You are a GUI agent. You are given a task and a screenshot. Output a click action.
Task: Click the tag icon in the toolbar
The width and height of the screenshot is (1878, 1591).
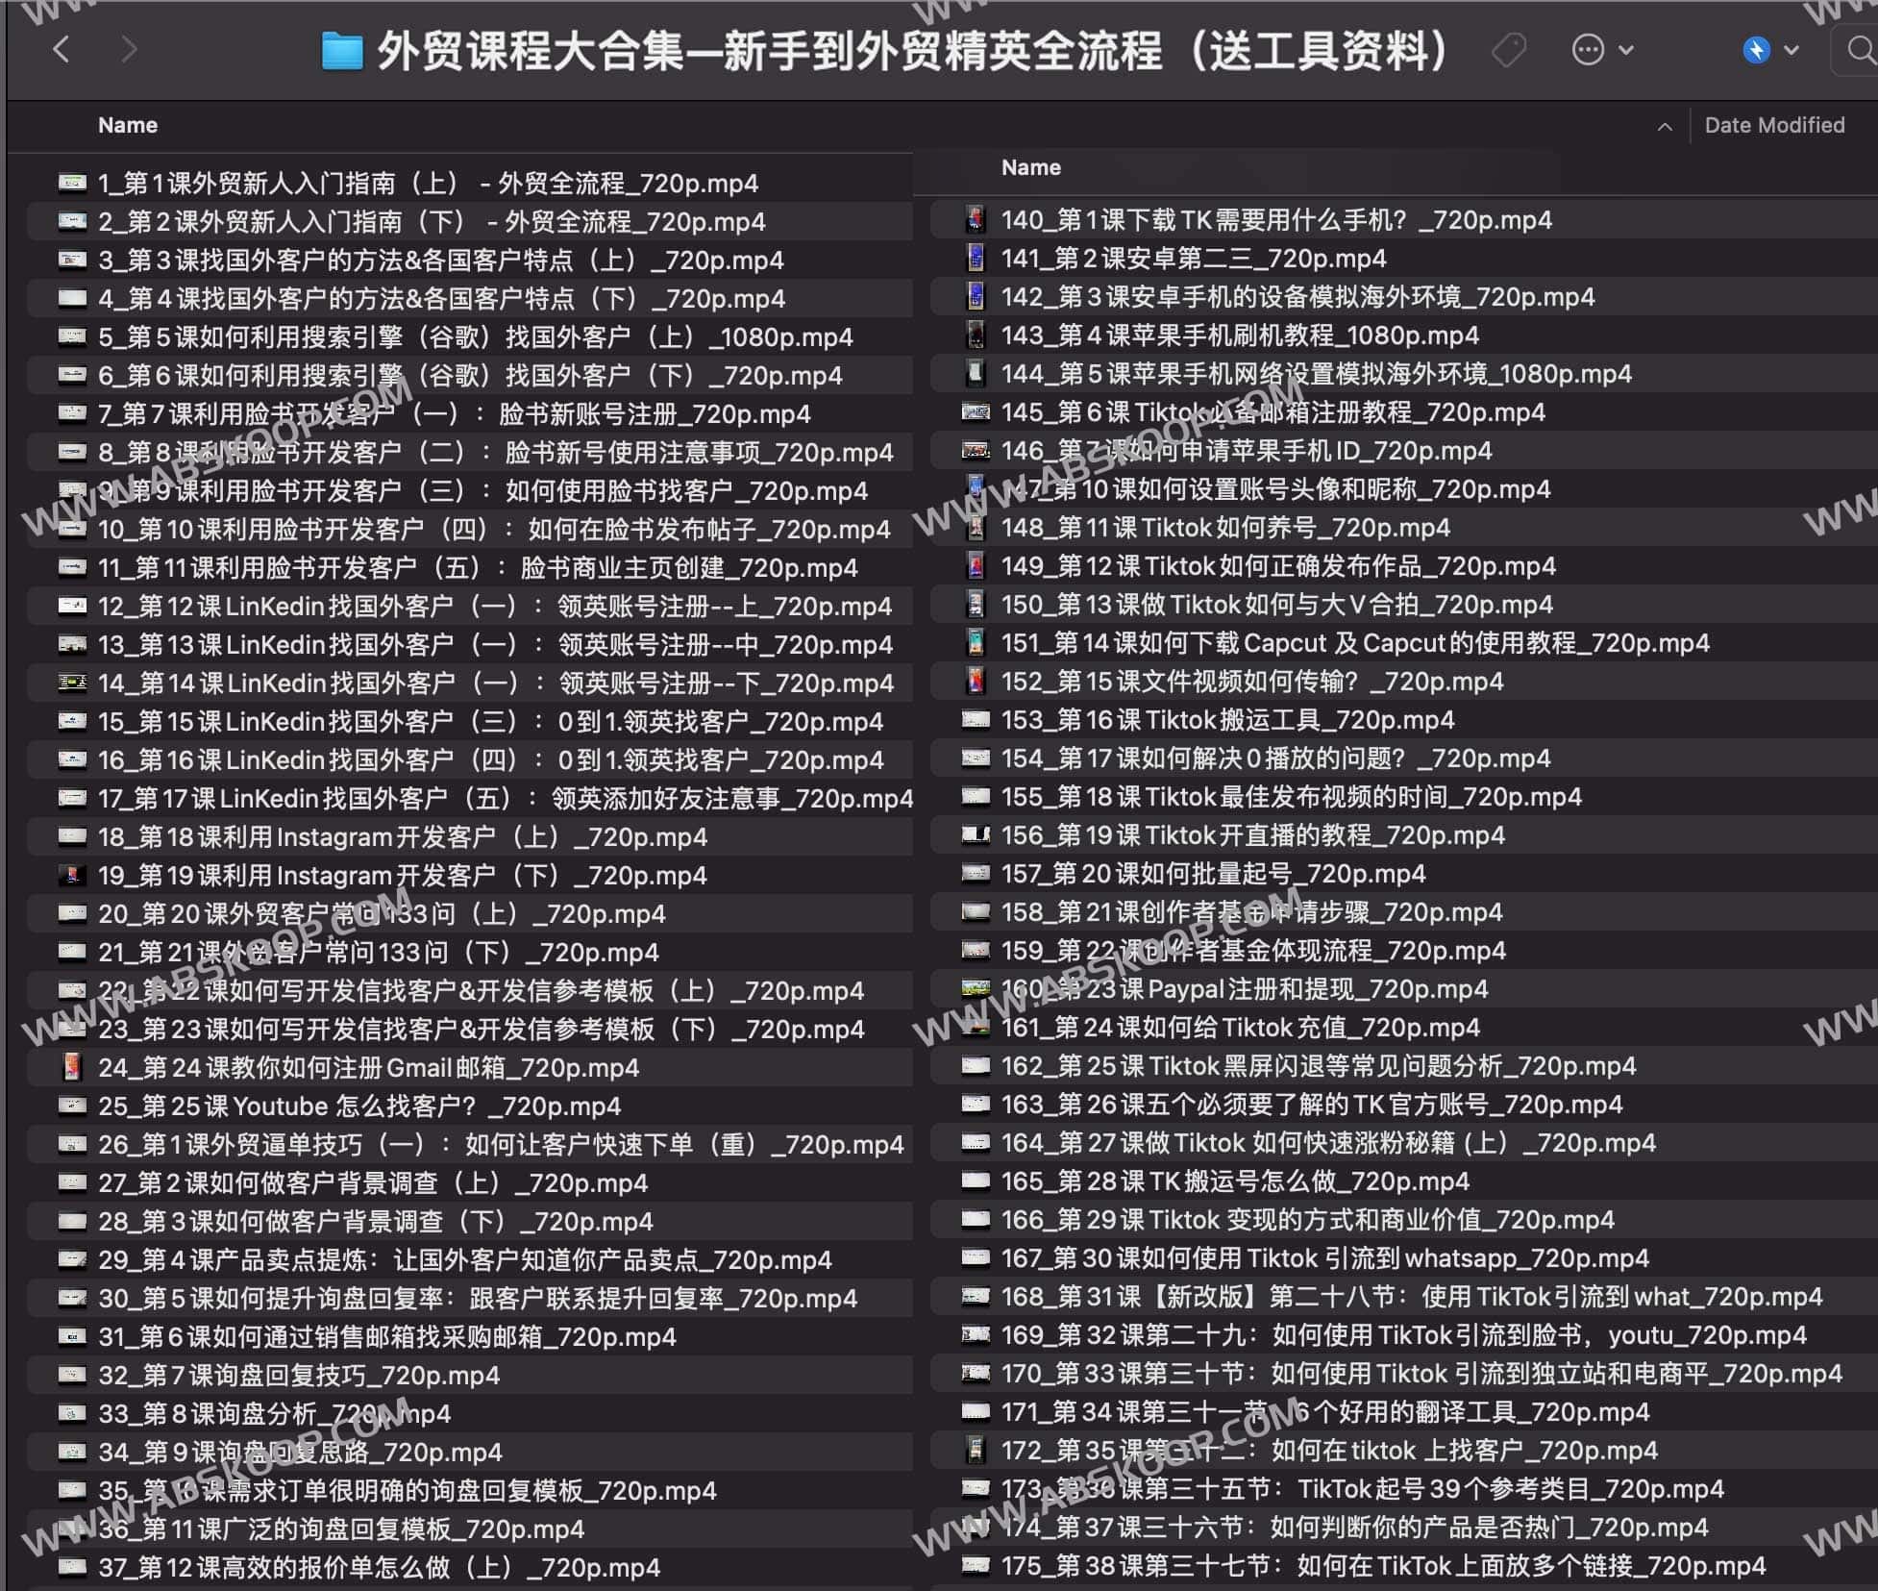tap(1508, 49)
